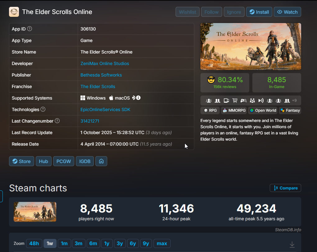317x252 pixels.
Task: Click the shopping cart in-app purchases icon
Action: pos(235,100)
